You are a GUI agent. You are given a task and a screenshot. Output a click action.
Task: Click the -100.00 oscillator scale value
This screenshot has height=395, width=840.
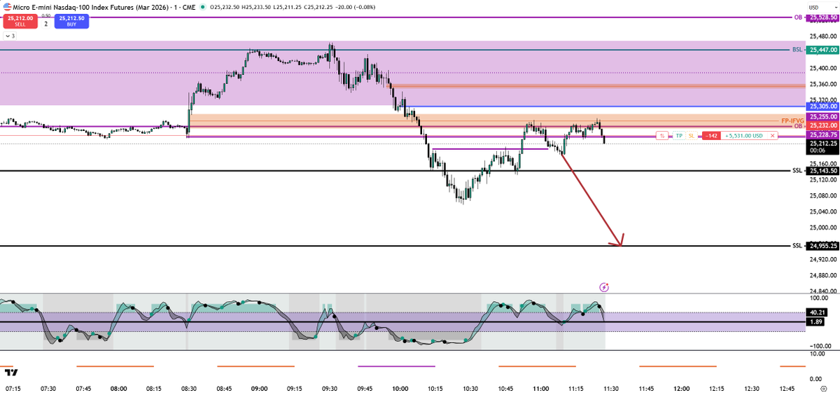(x=819, y=345)
